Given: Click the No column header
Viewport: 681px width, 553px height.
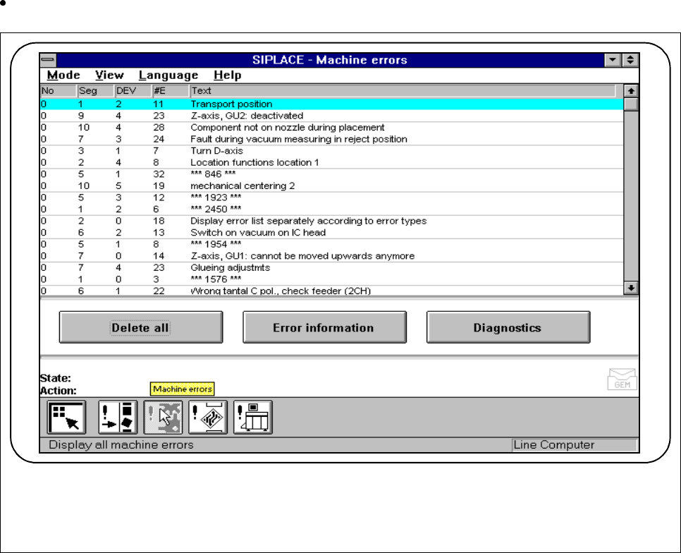Looking at the screenshot, I should click(x=59, y=91).
